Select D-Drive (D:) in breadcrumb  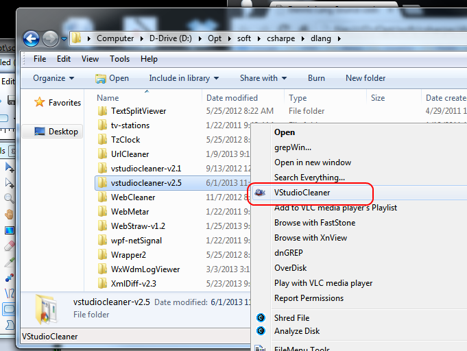click(x=171, y=38)
